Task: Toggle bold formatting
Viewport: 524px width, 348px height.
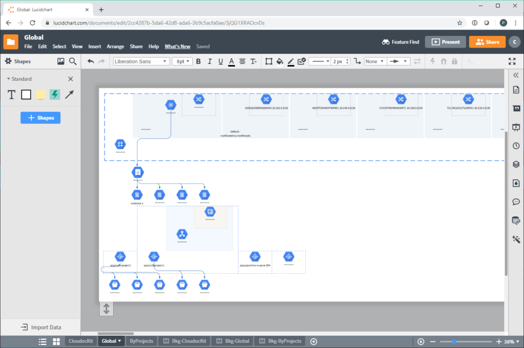Action: coord(199,61)
